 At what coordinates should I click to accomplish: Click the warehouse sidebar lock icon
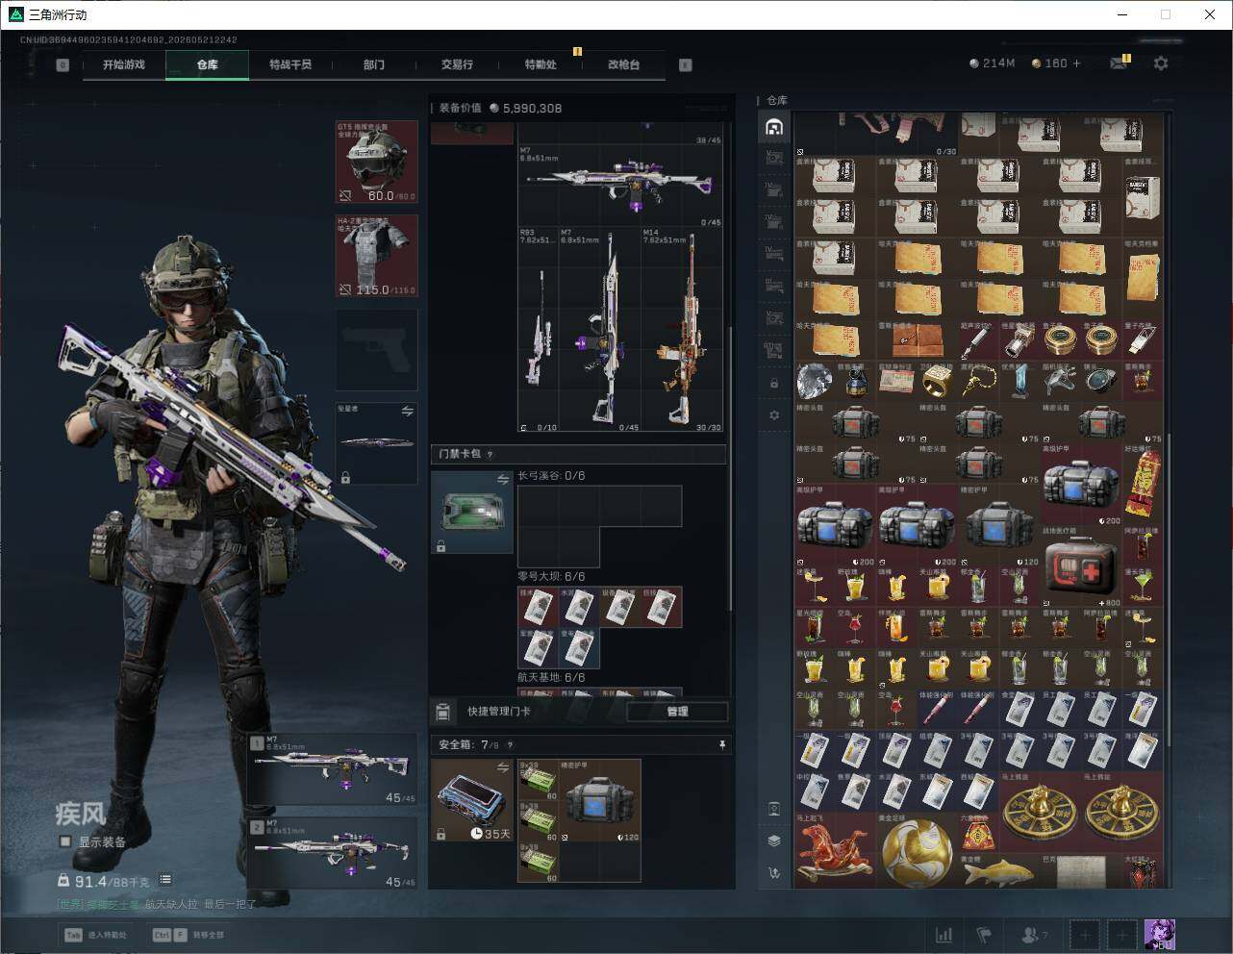pyautogui.click(x=774, y=383)
